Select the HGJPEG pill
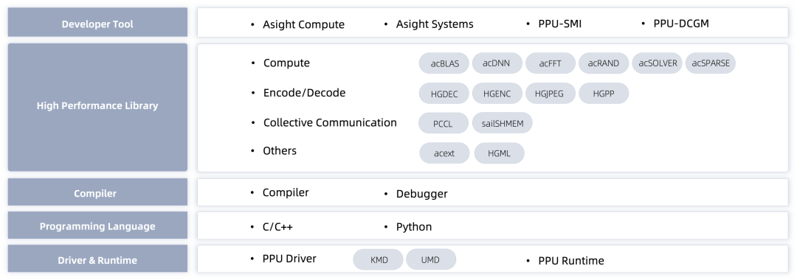 coord(551,94)
